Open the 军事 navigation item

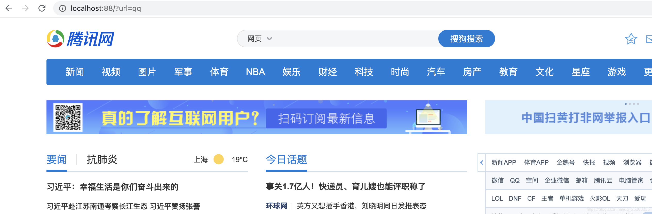(183, 72)
